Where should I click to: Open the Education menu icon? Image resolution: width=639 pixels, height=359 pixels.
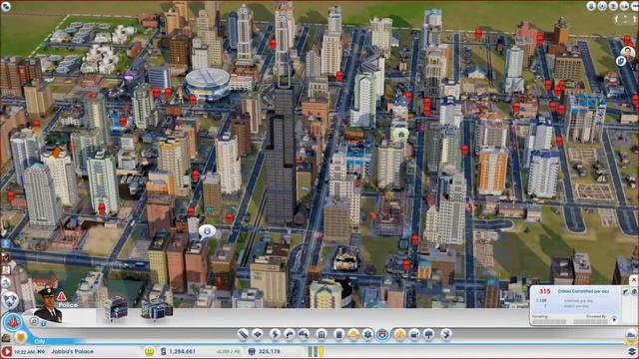pos(399,335)
